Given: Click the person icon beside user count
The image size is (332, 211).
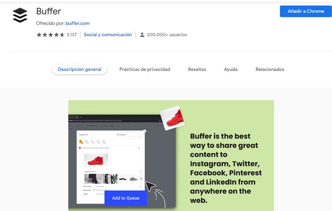Looking at the screenshot, I should 142,35.
